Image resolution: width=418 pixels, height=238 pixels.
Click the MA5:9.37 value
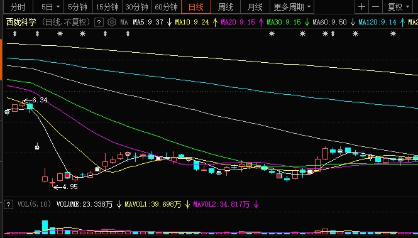coord(148,23)
